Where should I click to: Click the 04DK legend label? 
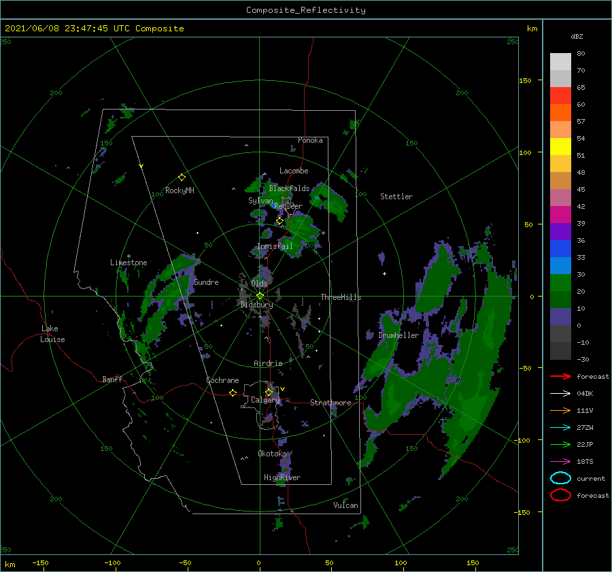pos(585,394)
